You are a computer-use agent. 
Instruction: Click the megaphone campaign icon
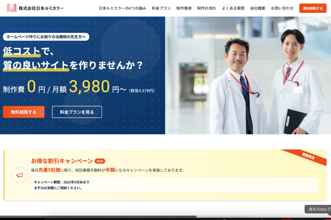pyautogui.click(x=20, y=175)
